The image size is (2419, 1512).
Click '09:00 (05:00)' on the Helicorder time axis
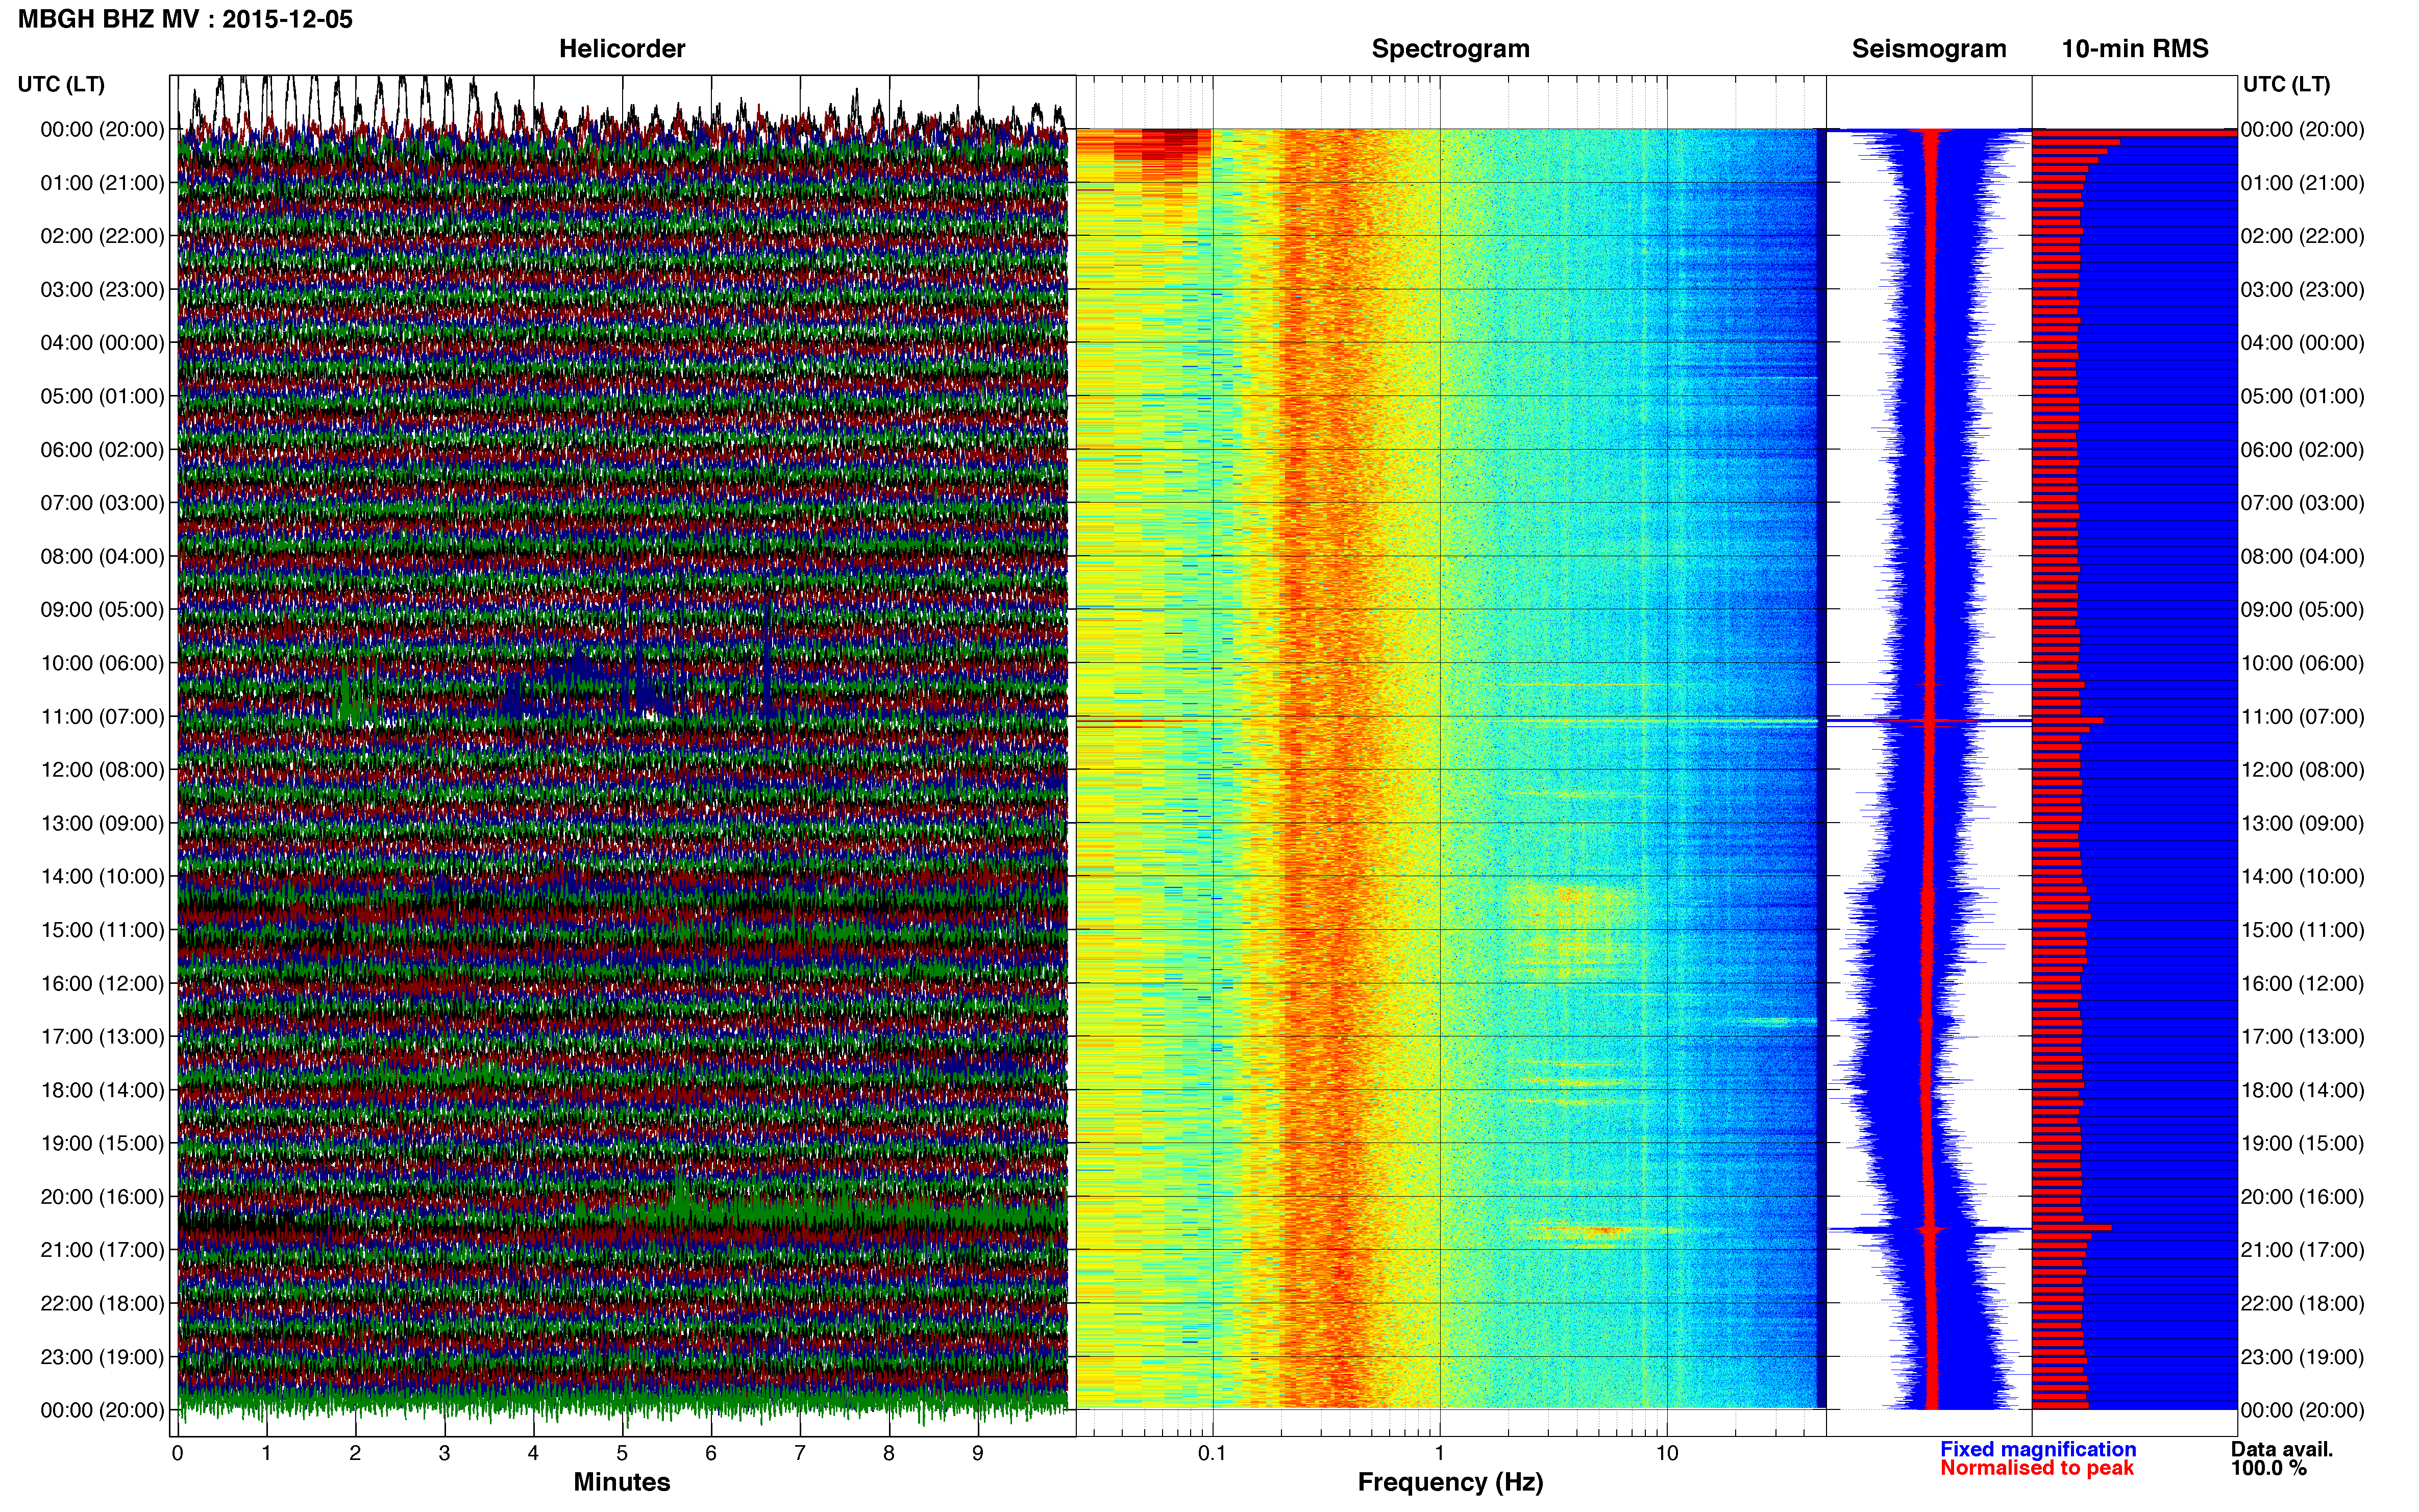click(x=102, y=610)
